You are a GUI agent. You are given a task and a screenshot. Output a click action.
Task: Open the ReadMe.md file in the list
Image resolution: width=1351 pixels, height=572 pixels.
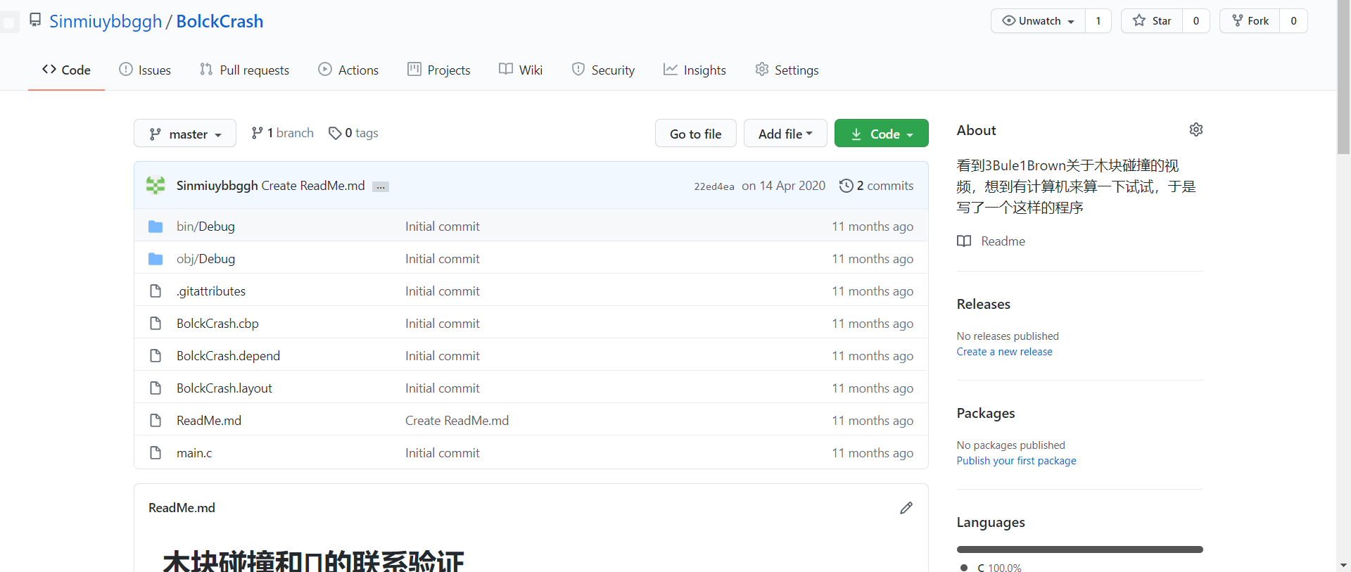click(209, 421)
